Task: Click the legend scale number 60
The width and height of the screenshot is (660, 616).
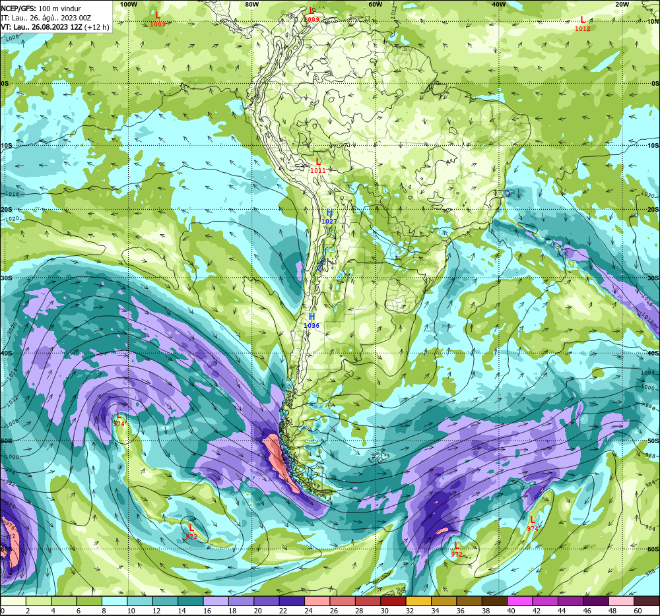Action: coord(638,611)
